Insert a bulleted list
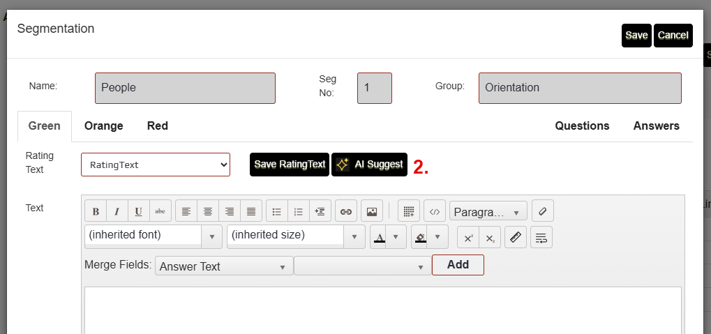The height and width of the screenshot is (334, 711). point(276,211)
